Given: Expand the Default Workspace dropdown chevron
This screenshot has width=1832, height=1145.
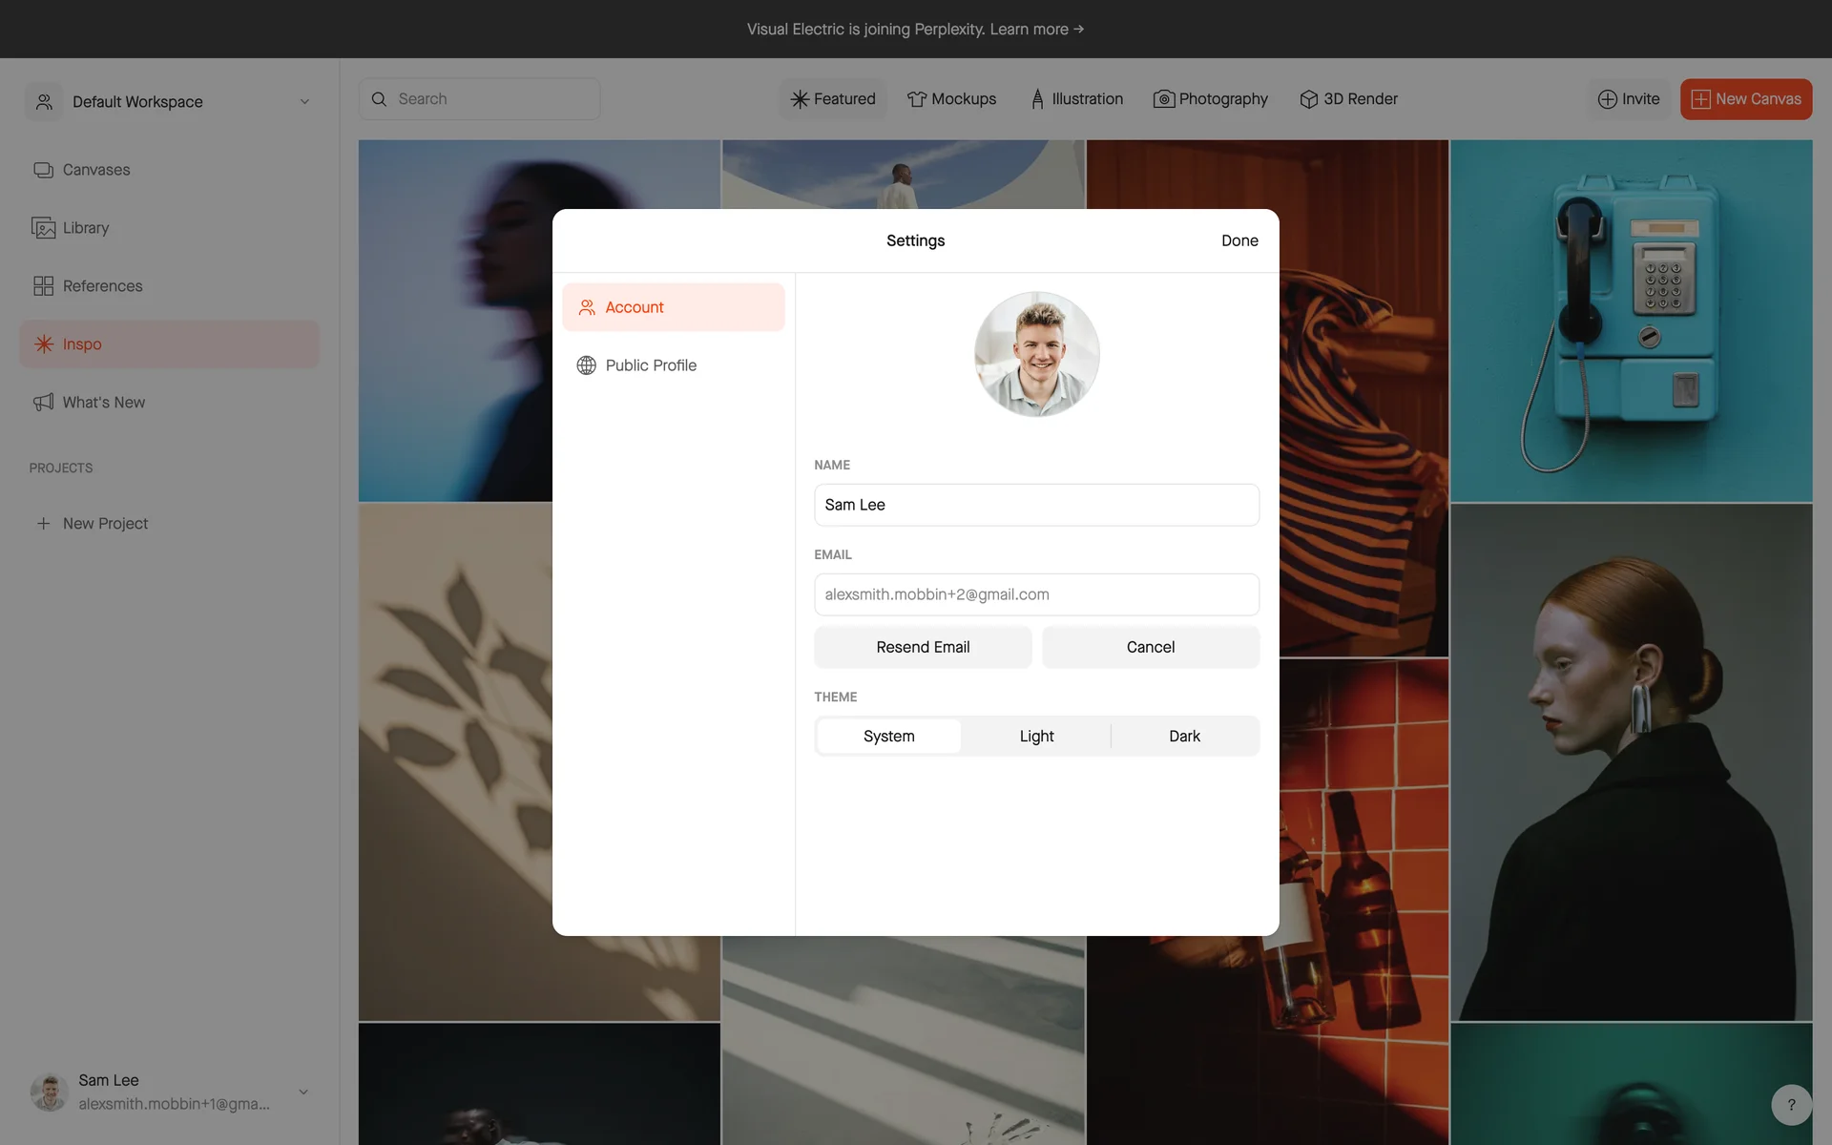Looking at the screenshot, I should pyautogui.click(x=304, y=102).
